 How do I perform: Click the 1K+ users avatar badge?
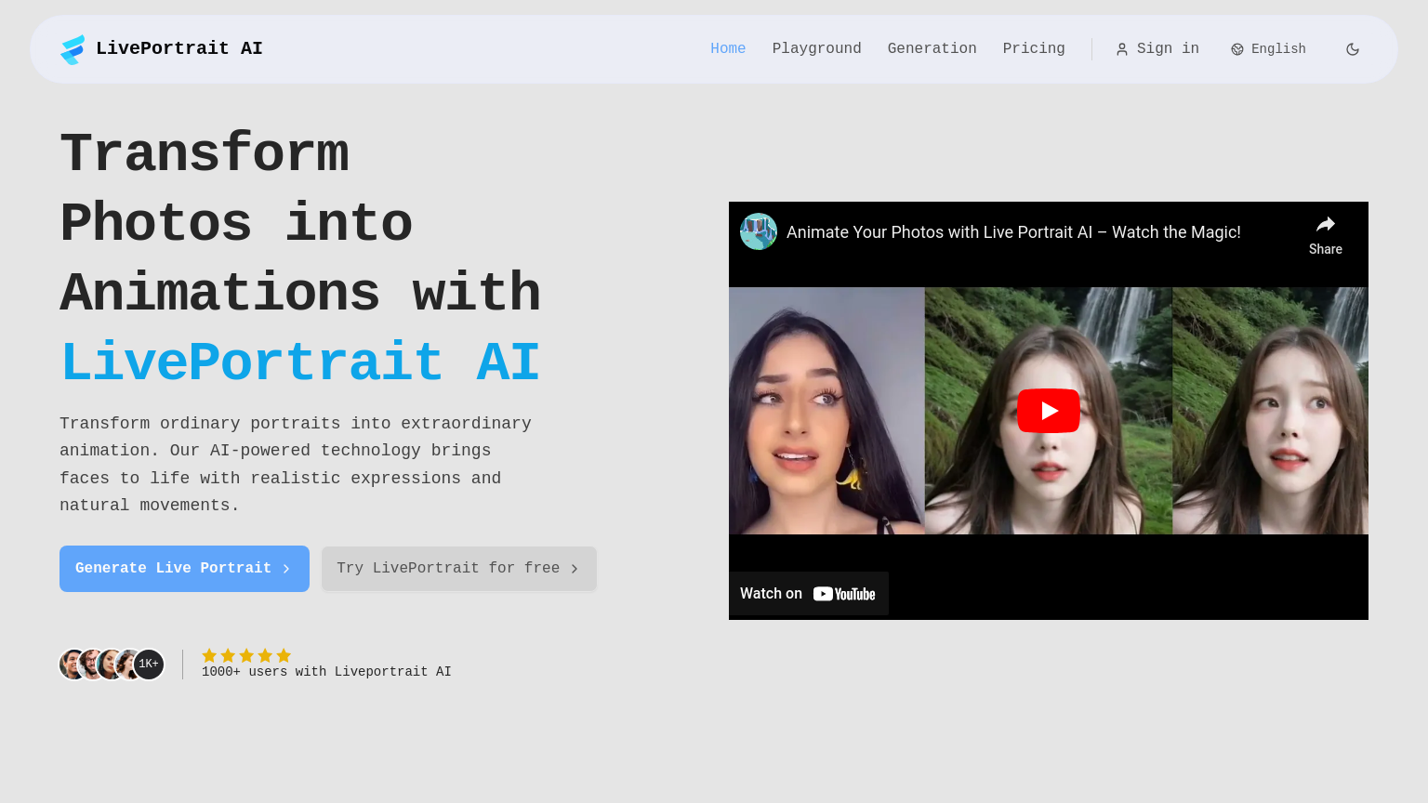coord(148,664)
